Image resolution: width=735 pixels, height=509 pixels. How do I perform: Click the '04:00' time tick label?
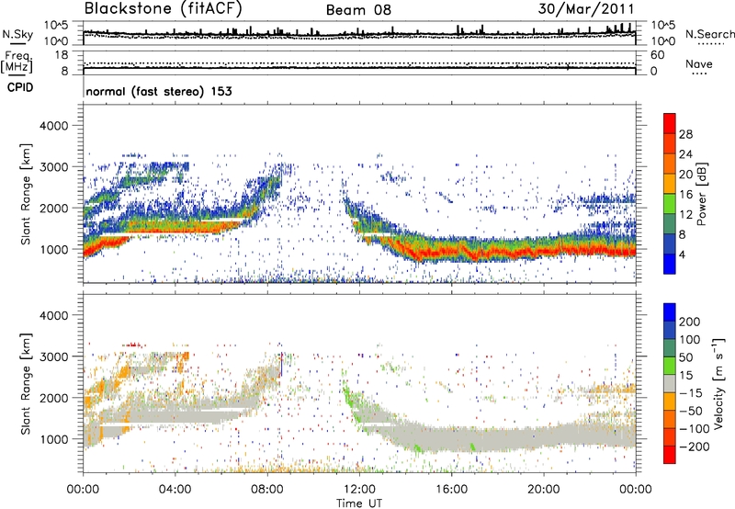[175, 490]
